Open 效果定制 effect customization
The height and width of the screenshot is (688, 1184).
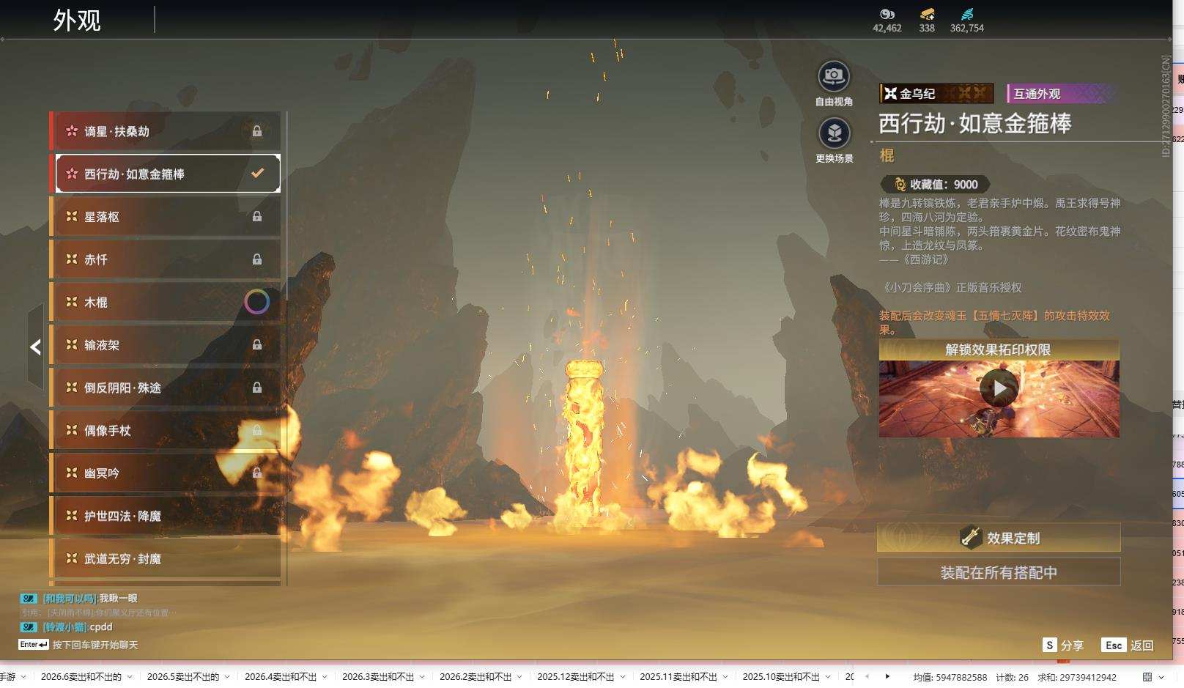pyautogui.click(x=999, y=538)
